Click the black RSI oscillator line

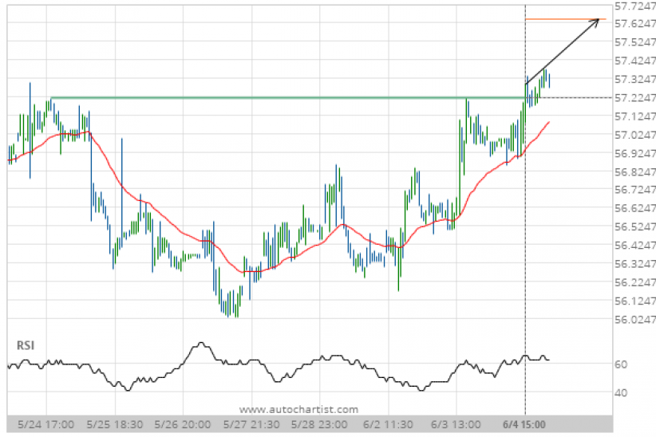[279, 366]
